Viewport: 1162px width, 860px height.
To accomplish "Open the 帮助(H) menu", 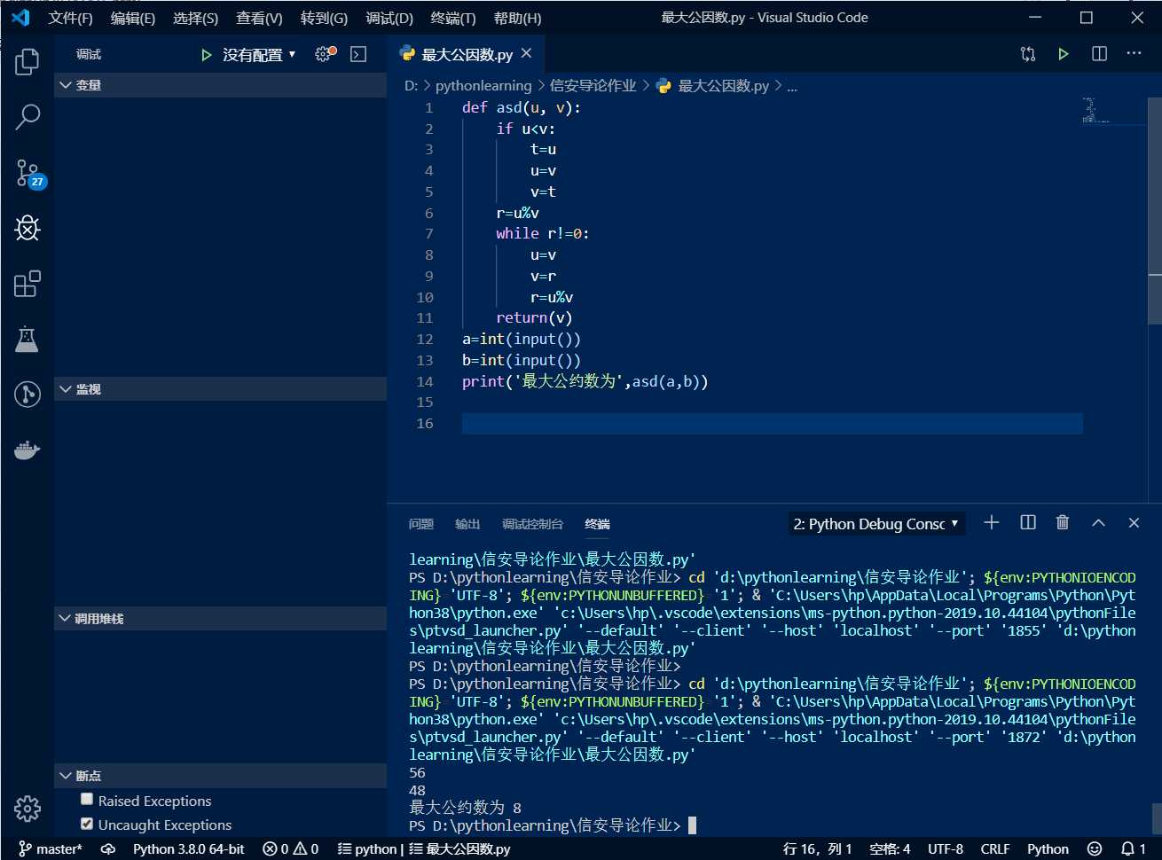I will click(x=517, y=18).
